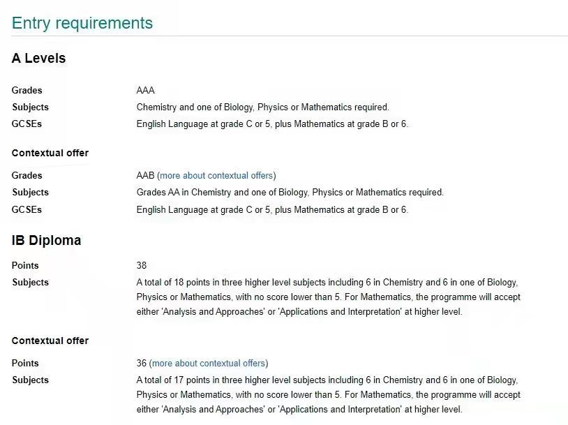Click the Subjects label beside 'A total of 17'

[31, 380]
